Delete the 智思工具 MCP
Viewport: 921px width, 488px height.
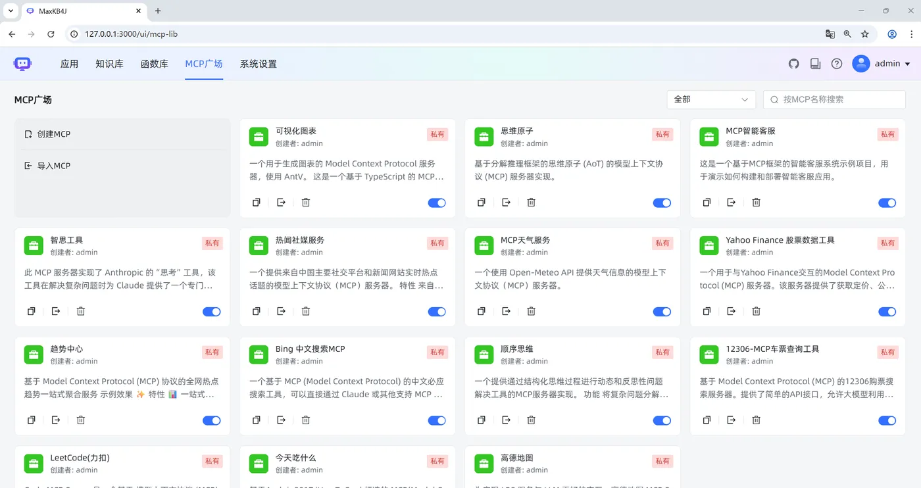81,311
